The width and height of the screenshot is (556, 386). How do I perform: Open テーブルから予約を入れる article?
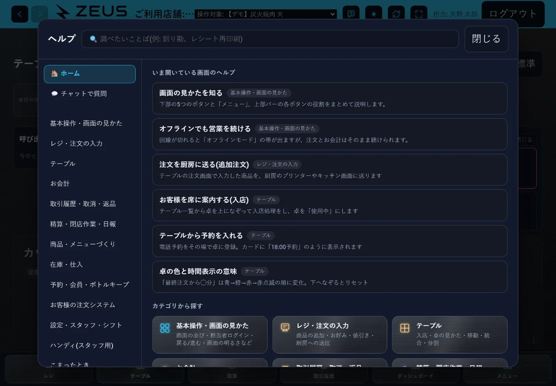pyautogui.click(x=329, y=241)
